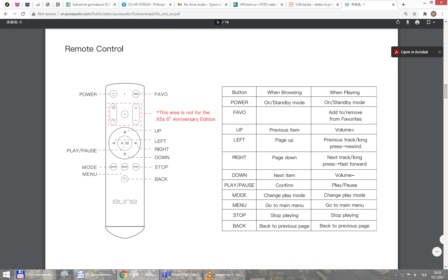Open a new browser tab
The width and height of the screenshot is (448, 280).
(403, 5)
